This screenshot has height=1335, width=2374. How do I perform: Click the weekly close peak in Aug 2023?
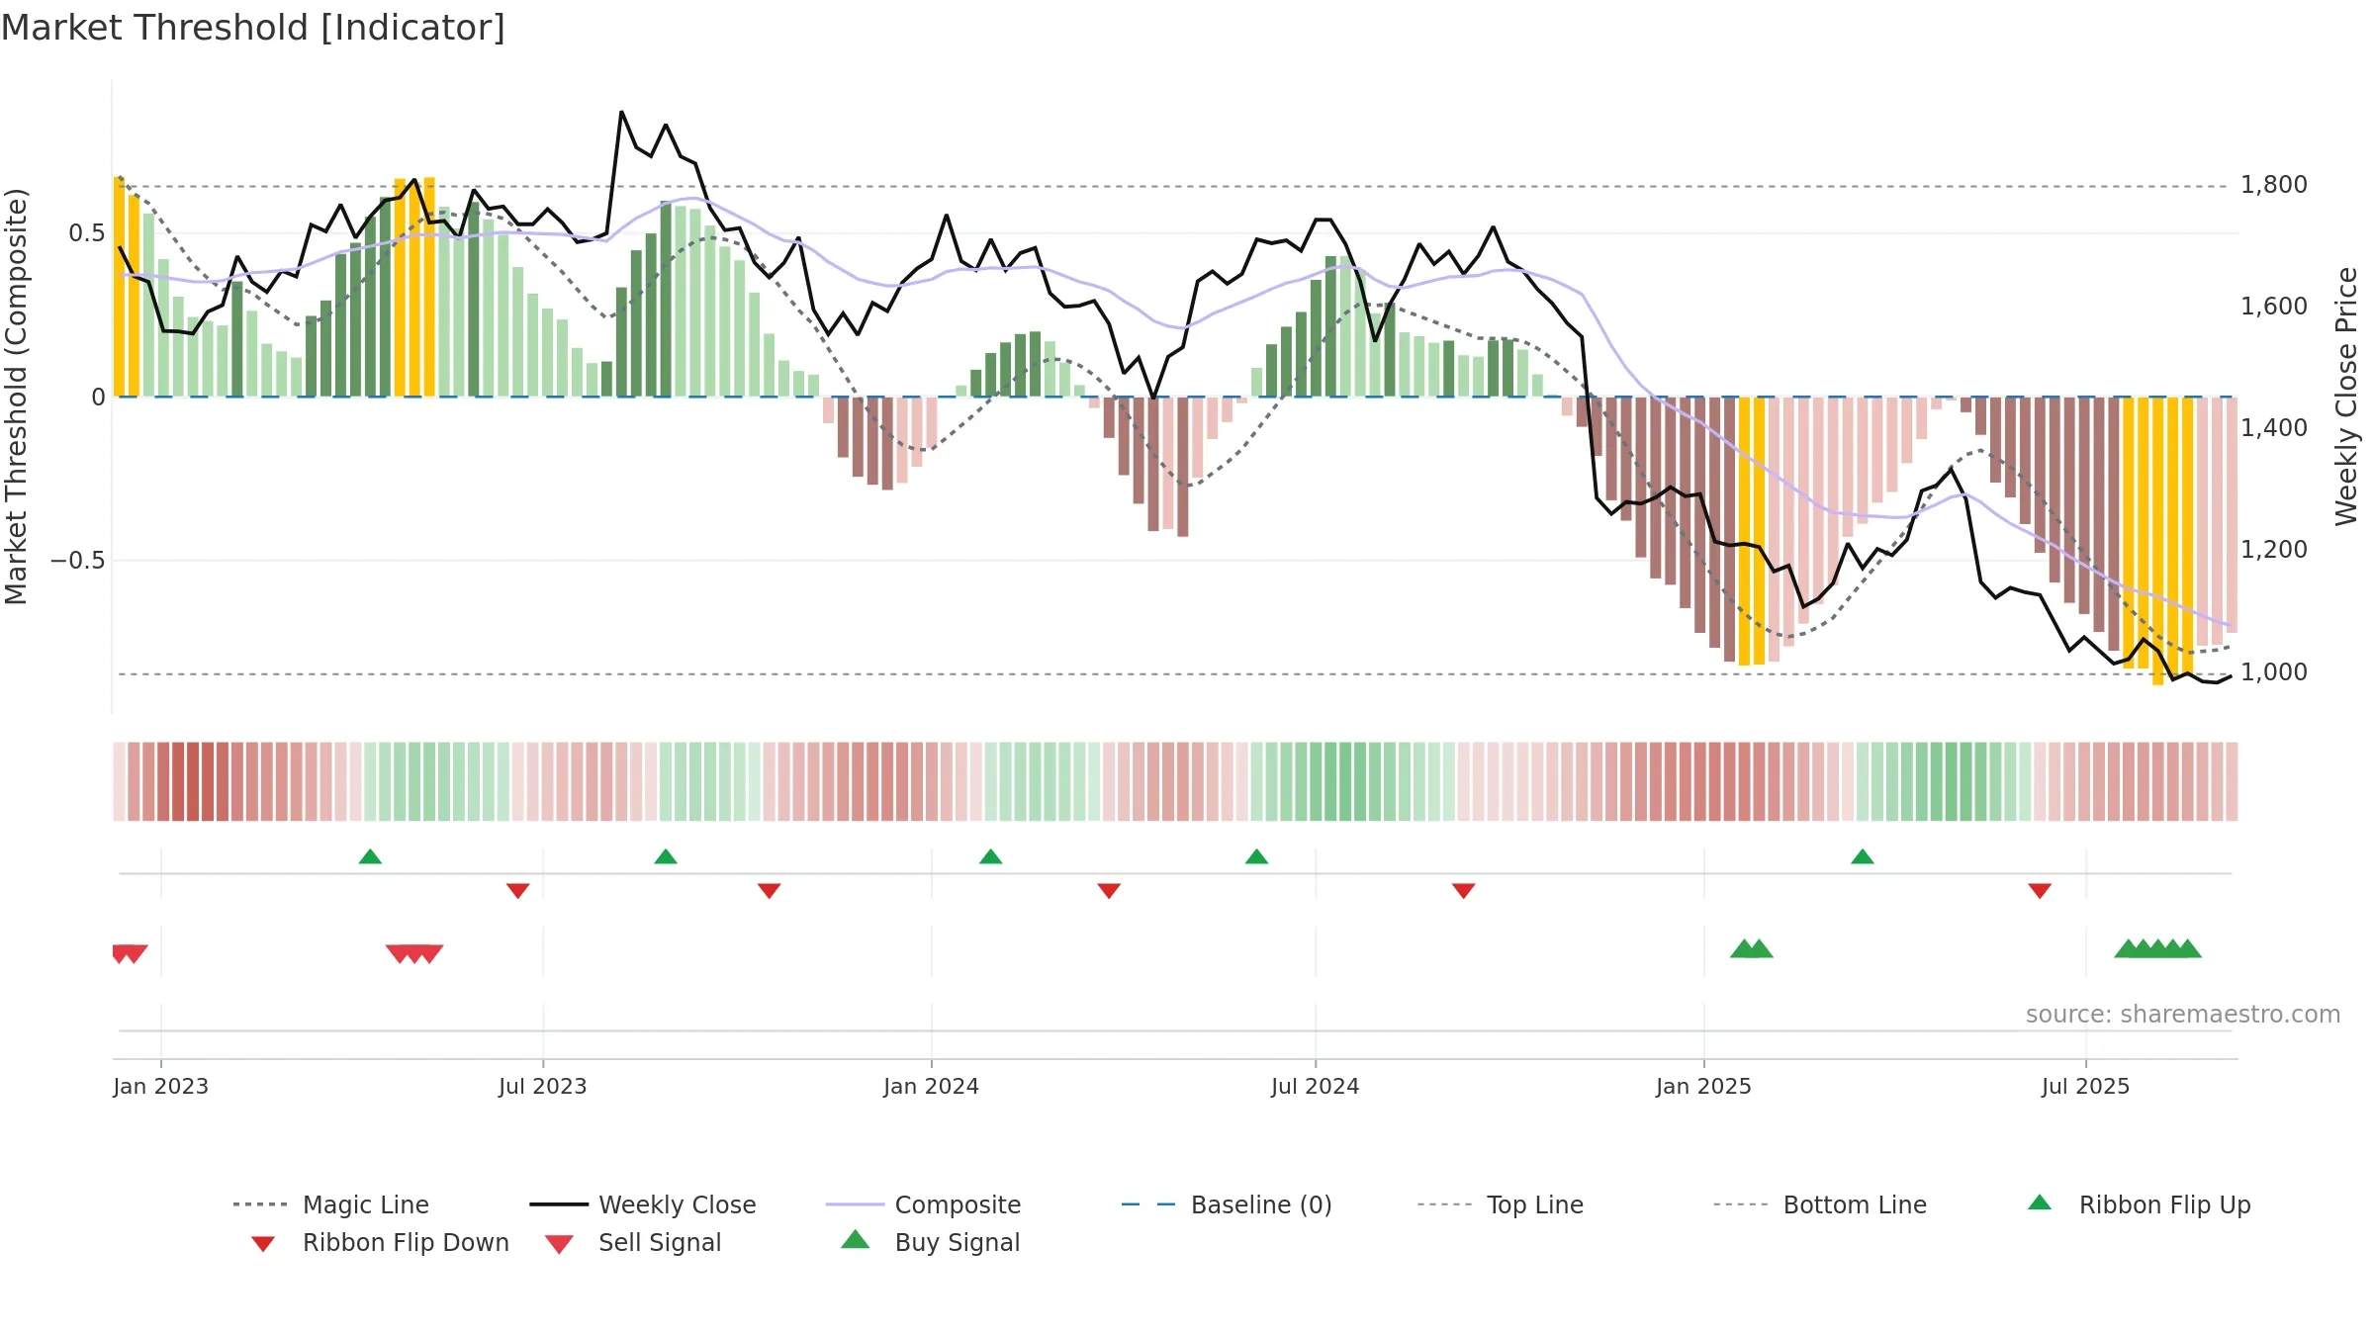(x=622, y=113)
